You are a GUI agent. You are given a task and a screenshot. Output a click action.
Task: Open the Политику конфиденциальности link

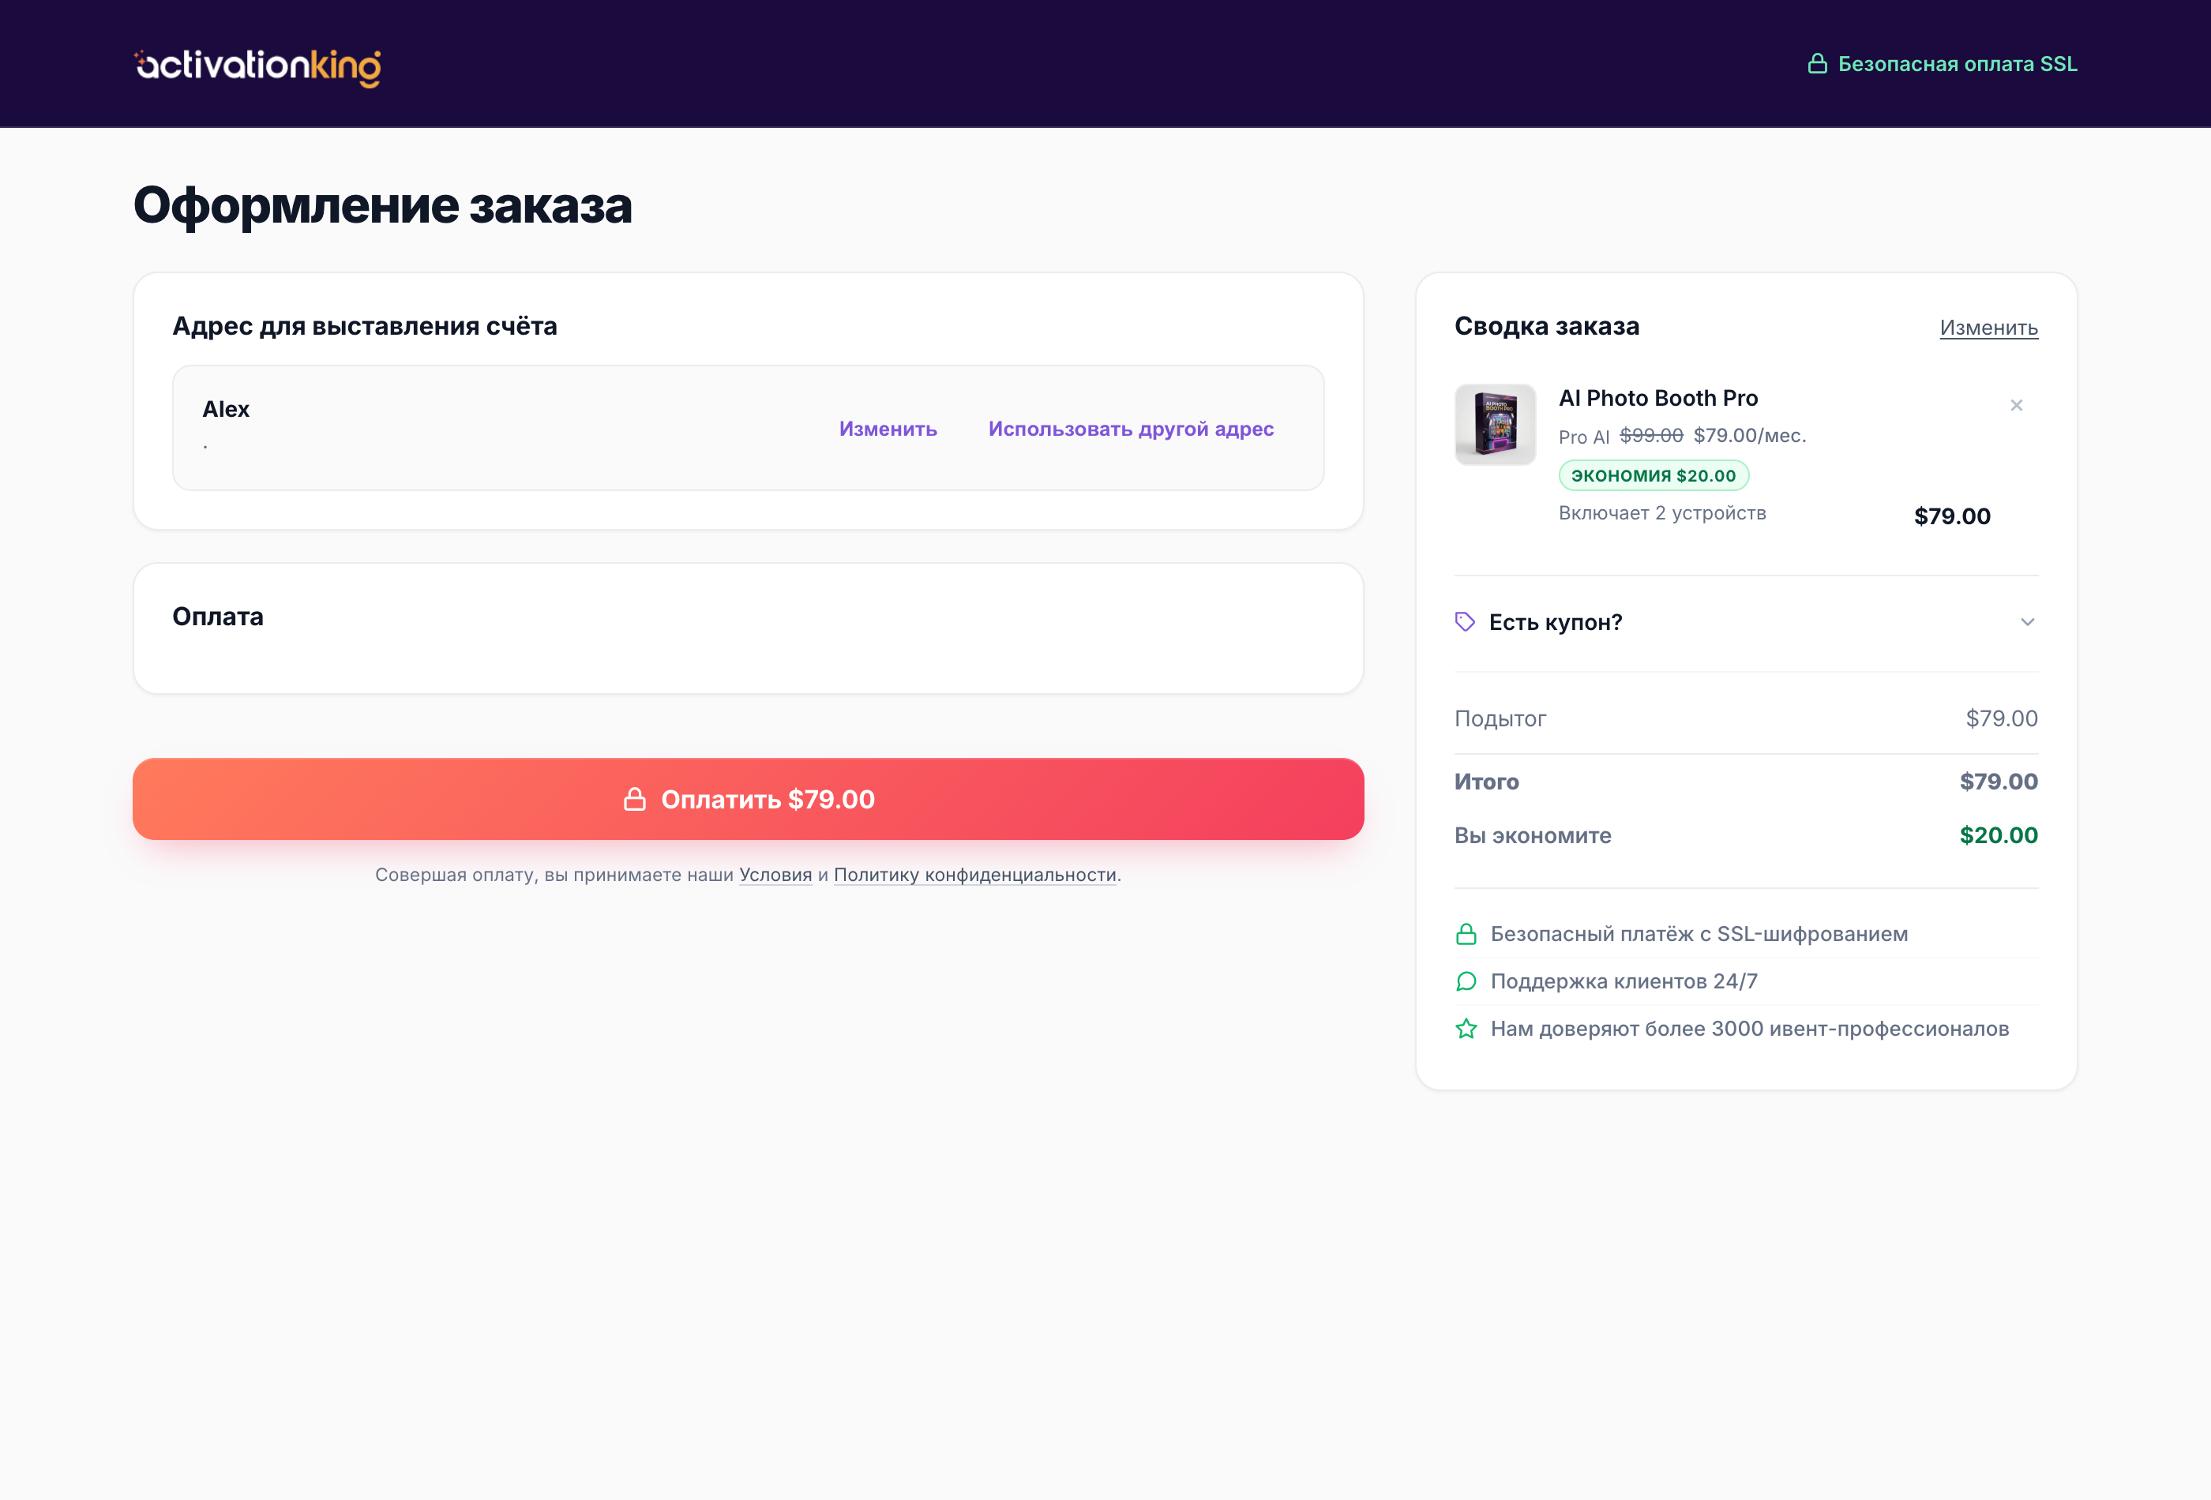point(974,875)
